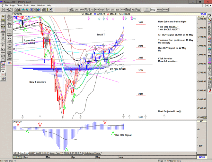This screenshot has width=212, height=162.
Task: Select the eraser tool on right toolbar
Action: pos(209,79)
